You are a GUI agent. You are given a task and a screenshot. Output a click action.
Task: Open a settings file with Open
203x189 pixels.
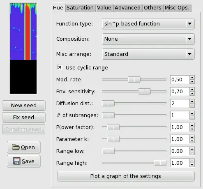[x=24, y=147]
